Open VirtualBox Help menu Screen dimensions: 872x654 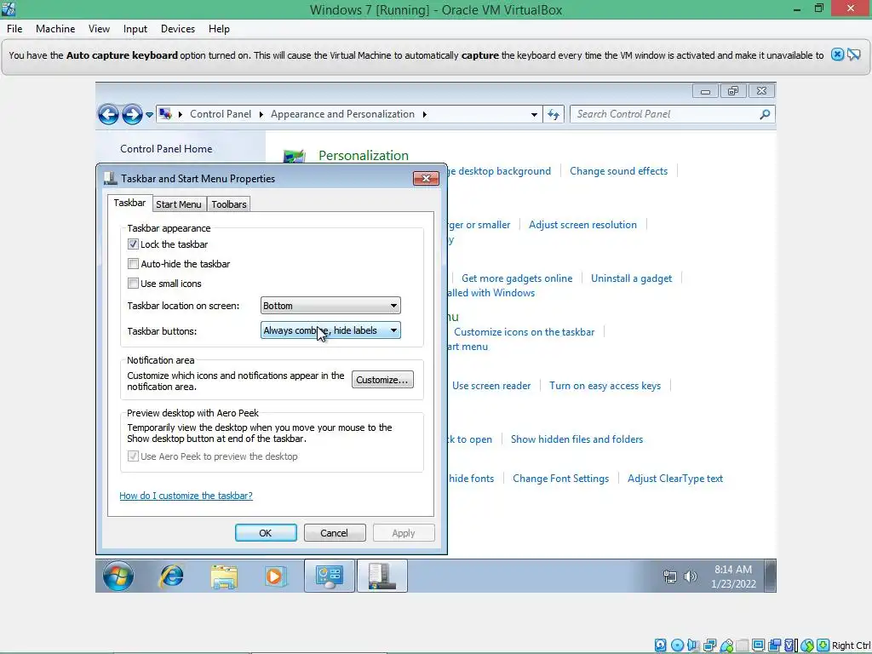pos(219,29)
